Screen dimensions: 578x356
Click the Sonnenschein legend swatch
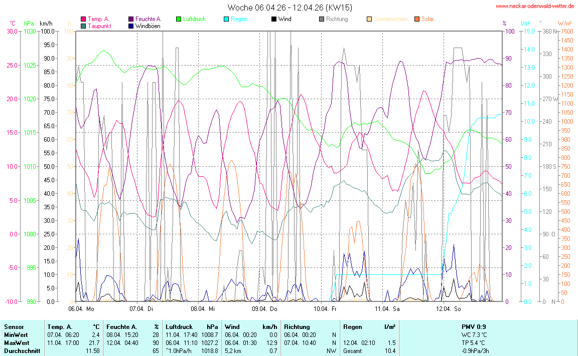(x=369, y=20)
